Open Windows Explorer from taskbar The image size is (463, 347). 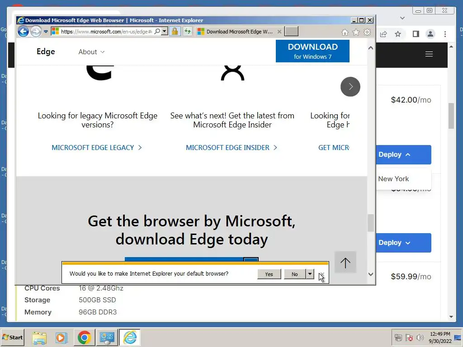click(39, 338)
